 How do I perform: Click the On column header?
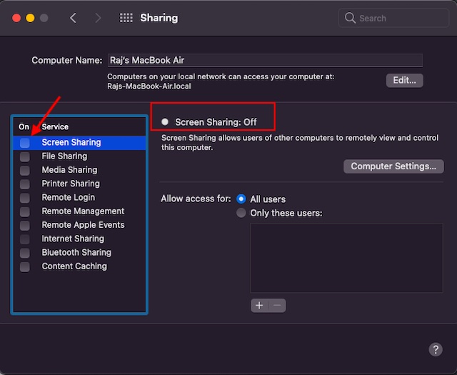click(x=24, y=127)
